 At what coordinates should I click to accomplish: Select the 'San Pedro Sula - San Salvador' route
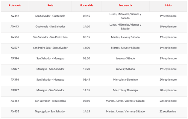click(50, 48)
